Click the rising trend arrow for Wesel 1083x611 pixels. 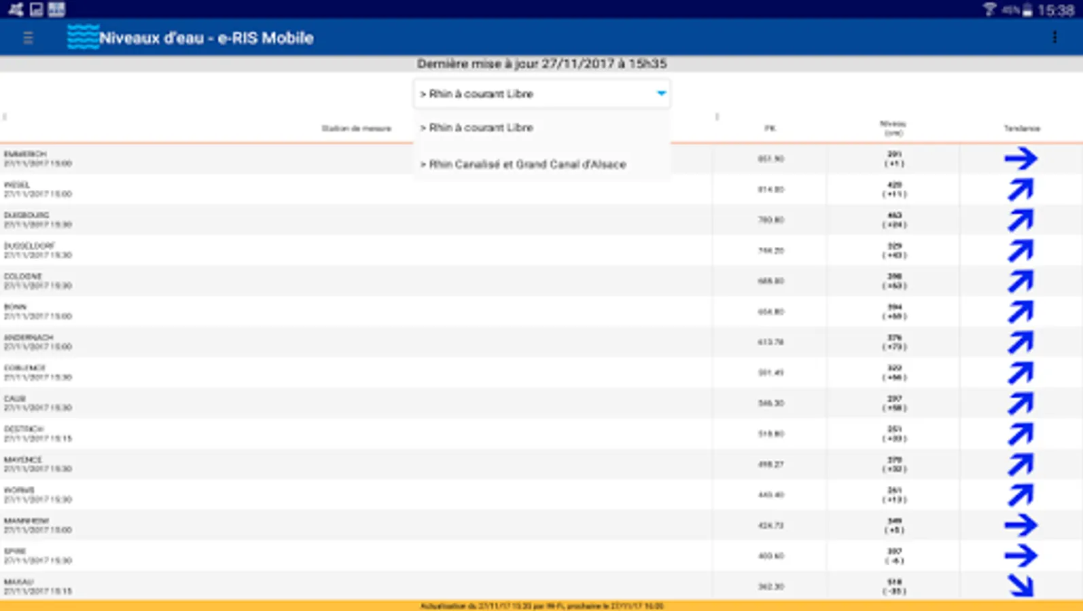tap(1020, 189)
